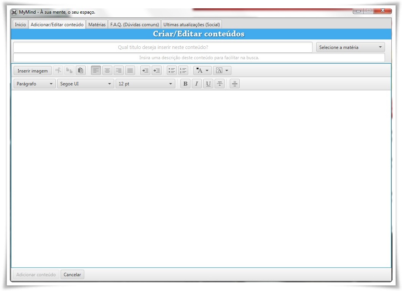This screenshot has height=291, width=402.
Task: Select the Adicionar/Editar conteúdo tab
Action: tap(57, 25)
